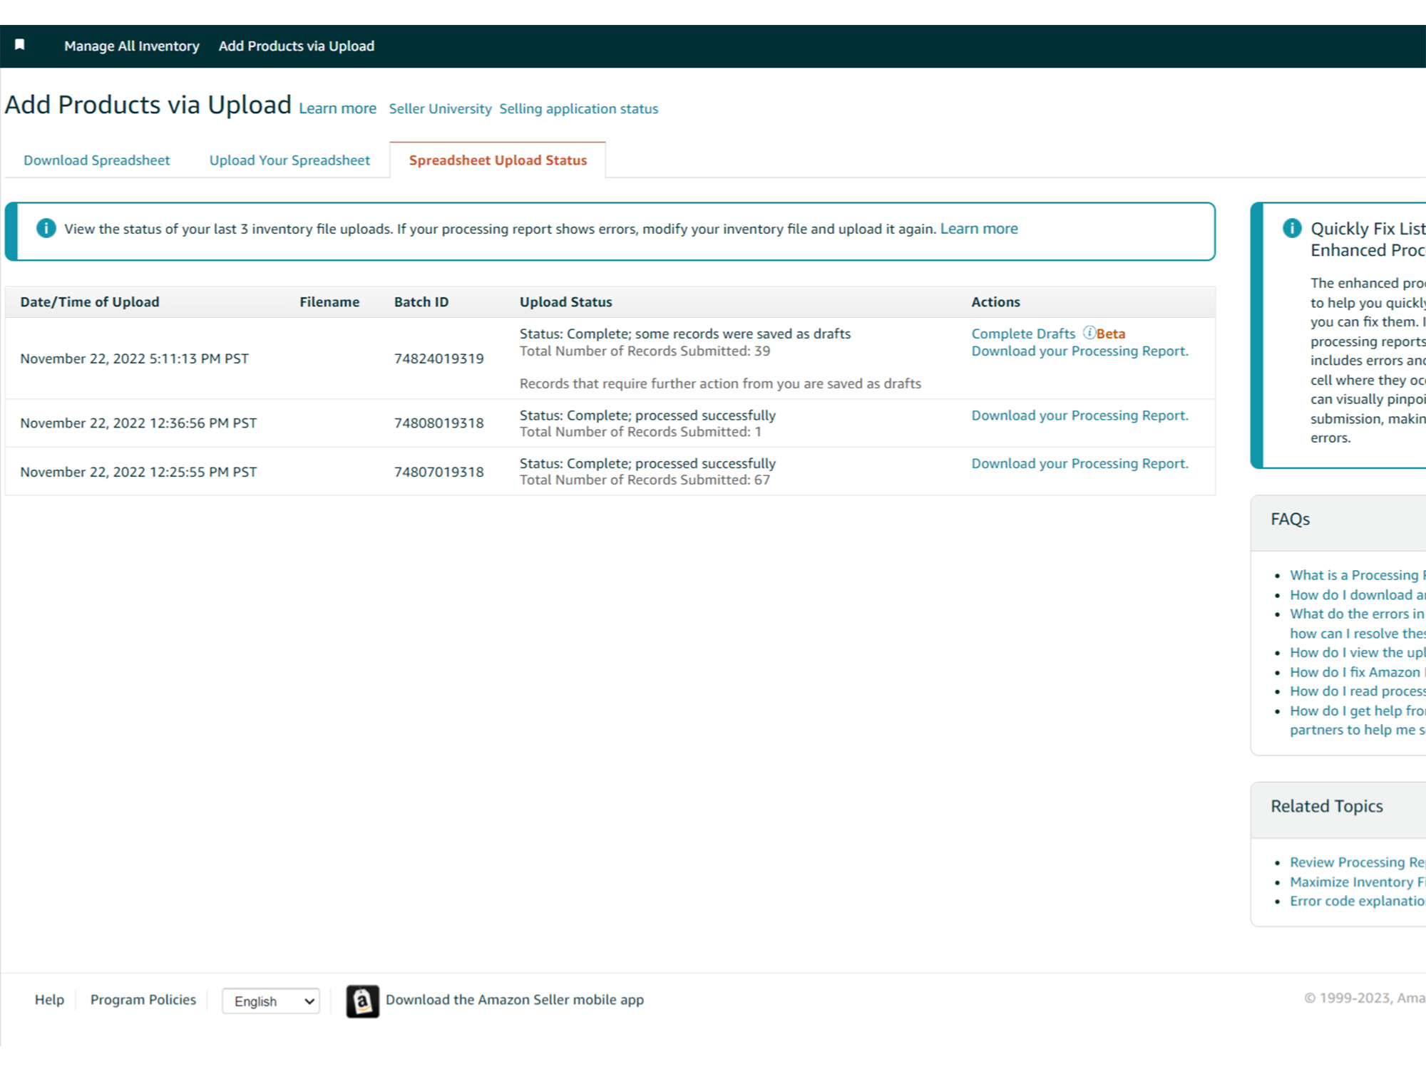Open Selling application status link
This screenshot has height=1069, width=1426.
(x=578, y=108)
